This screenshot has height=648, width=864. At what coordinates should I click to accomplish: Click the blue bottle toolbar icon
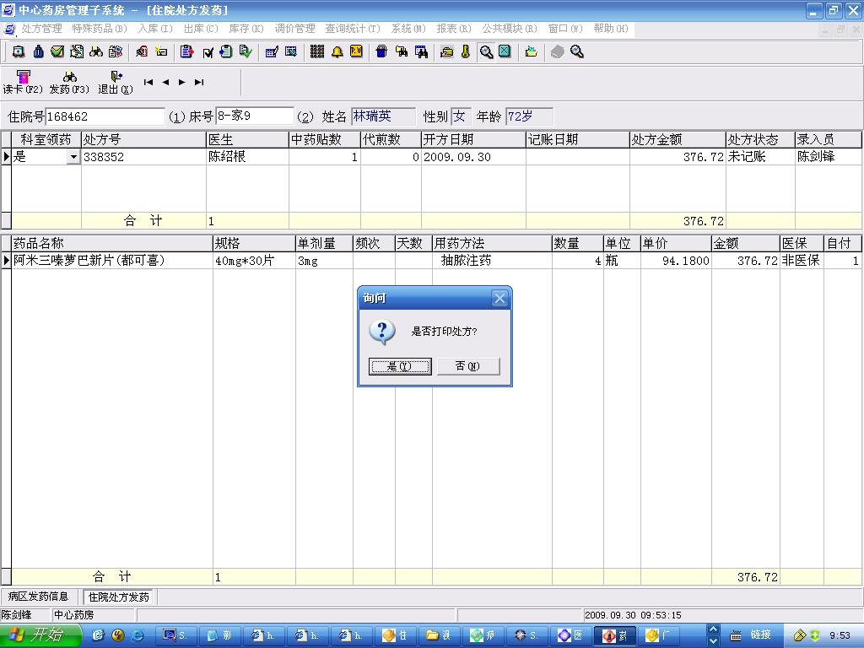coord(38,51)
